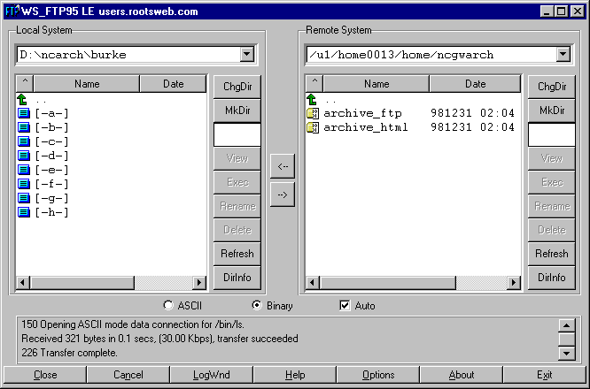Expand the remote directory path dropdown
This screenshot has width=590, height=389.
[563, 55]
